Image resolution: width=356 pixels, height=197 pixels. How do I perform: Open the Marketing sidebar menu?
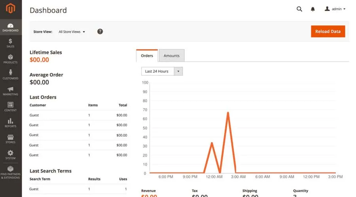click(x=10, y=91)
